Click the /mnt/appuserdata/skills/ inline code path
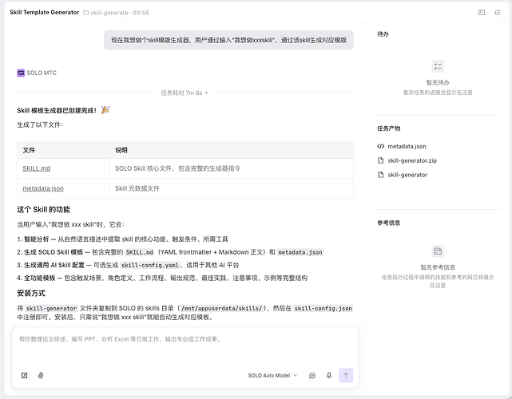This screenshot has height=399, width=512. click(x=222, y=308)
